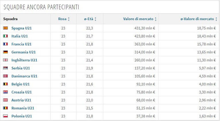Click the Belgium flag icon

(x=5, y=84)
